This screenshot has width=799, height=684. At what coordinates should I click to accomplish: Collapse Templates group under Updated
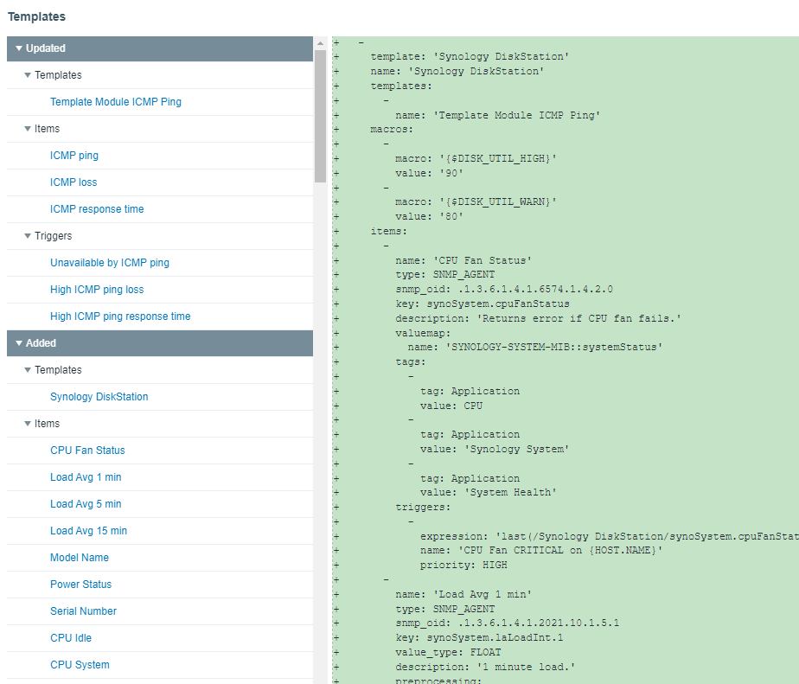pos(28,75)
